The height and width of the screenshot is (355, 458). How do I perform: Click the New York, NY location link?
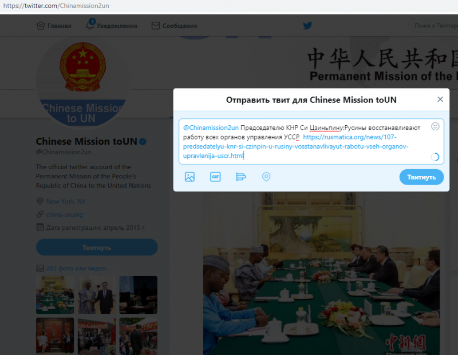pyautogui.click(x=66, y=202)
